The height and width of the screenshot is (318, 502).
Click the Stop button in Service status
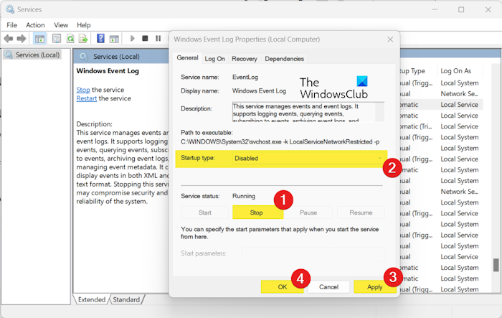click(x=257, y=212)
